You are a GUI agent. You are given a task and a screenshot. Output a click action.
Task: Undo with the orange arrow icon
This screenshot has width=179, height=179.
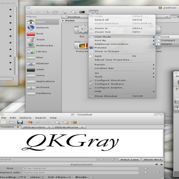point(30,123)
